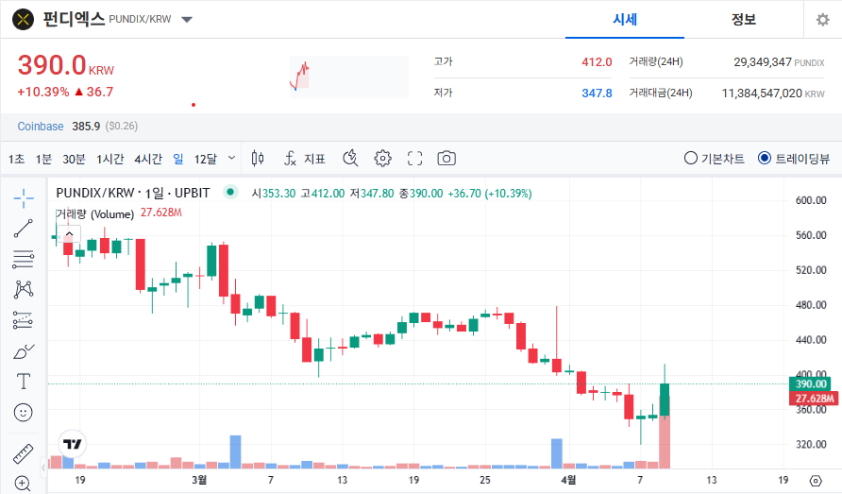842x494 pixels.
Task: Enter fullscreen chart mode
Action: click(x=414, y=158)
